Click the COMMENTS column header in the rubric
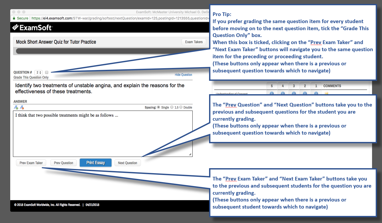Screen dimensions: 382x223 click(x=332, y=86)
